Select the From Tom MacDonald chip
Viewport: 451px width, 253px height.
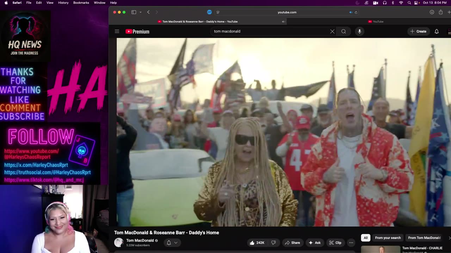pyautogui.click(x=424, y=238)
